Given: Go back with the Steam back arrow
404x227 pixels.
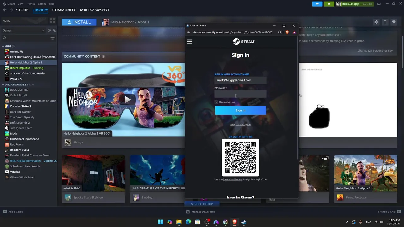Looking at the screenshot, I should tap(5, 10).
